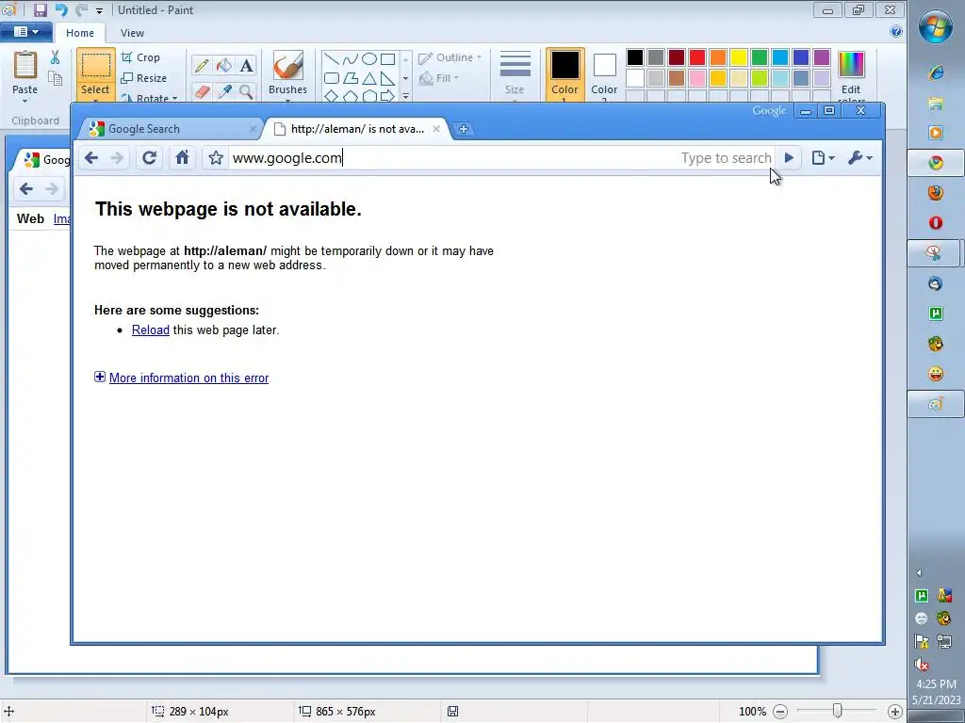965x723 pixels.
Task: Click the muted volume tray icon
Action: 922,664
